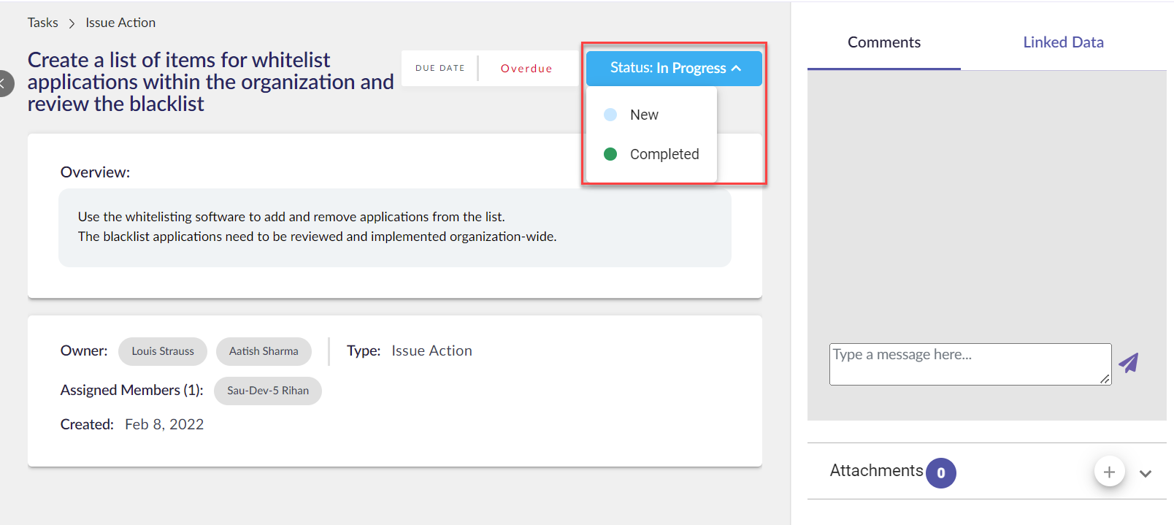Click the Overview heading
Image resolution: width=1174 pixels, height=525 pixels.
coord(95,172)
